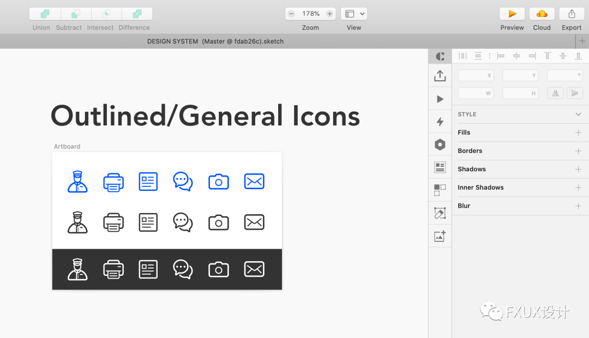The width and height of the screenshot is (589, 338).
Task: Add inner shadow with its plus
Action: pos(578,188)
